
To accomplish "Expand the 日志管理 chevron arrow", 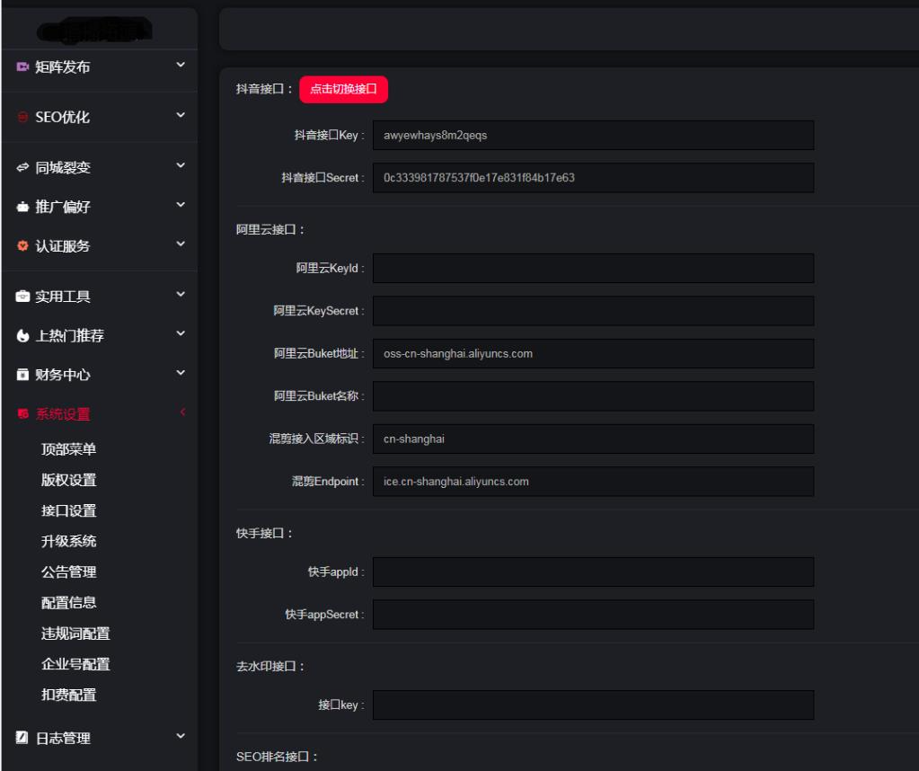I will pyautogui.click(x=181, y=737).
